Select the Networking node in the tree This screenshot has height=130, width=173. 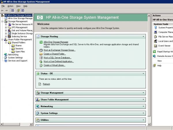[13, 55]
